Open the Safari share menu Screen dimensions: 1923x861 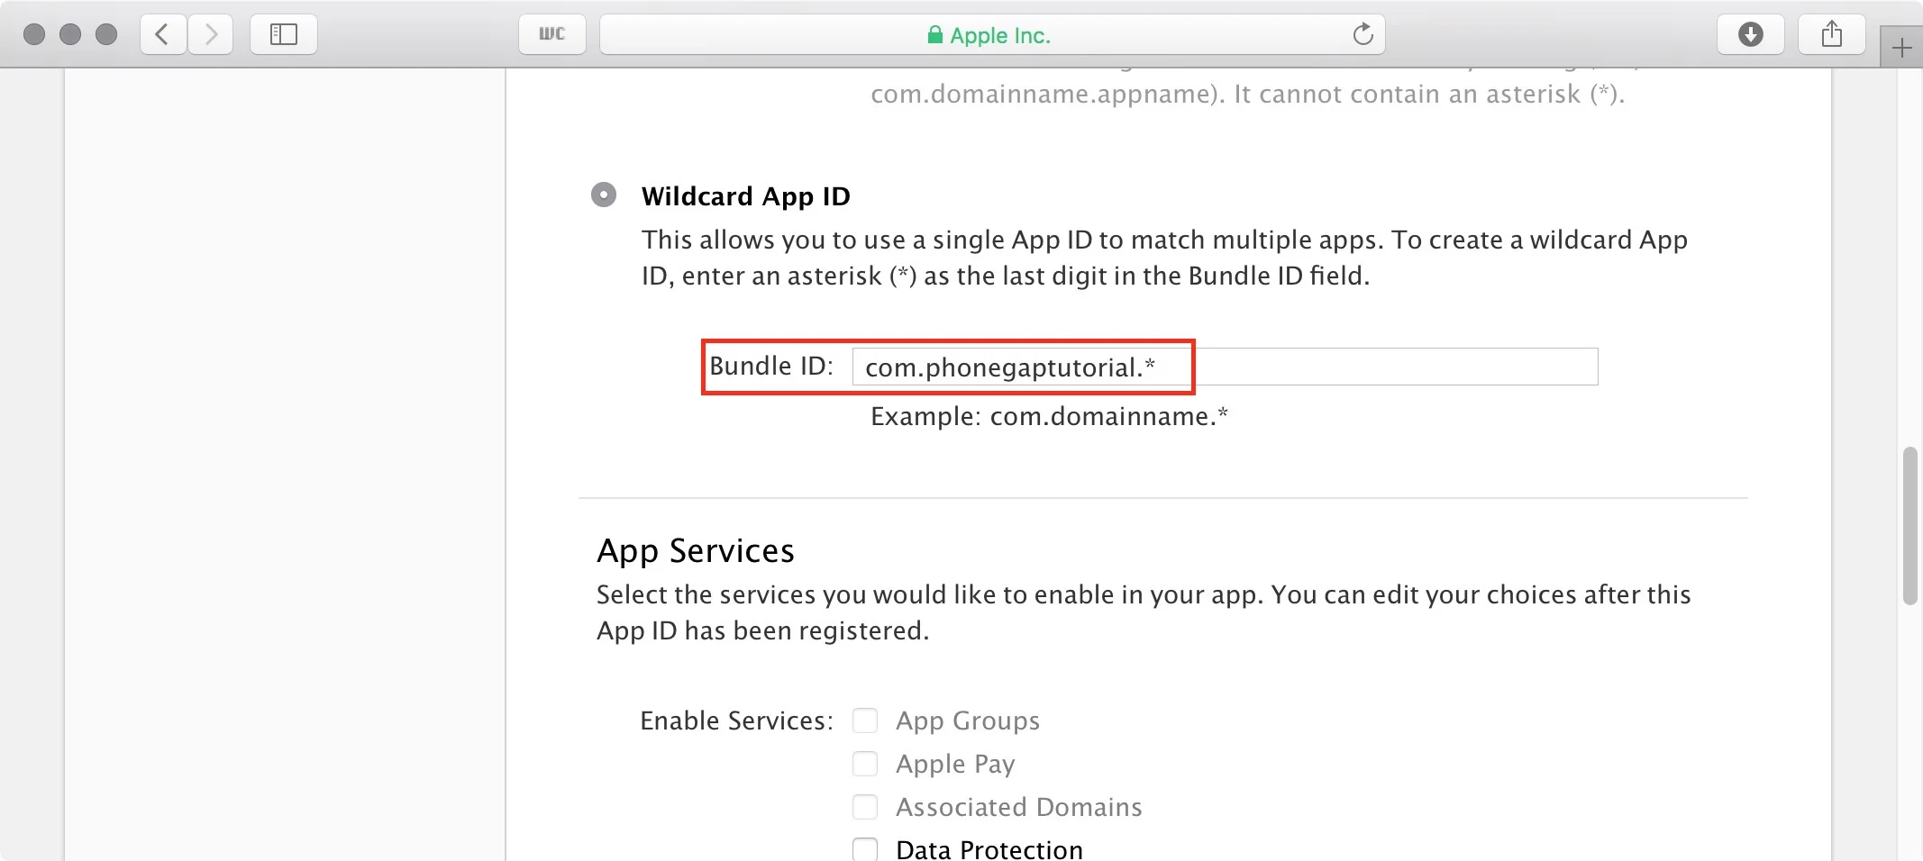(x=1832, y=34)
